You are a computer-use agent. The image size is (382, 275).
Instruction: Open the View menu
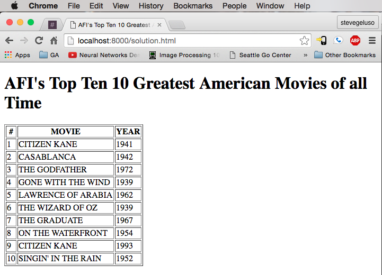point(121,6)
